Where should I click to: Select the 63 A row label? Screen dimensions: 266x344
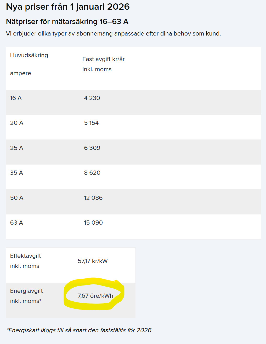16,223
